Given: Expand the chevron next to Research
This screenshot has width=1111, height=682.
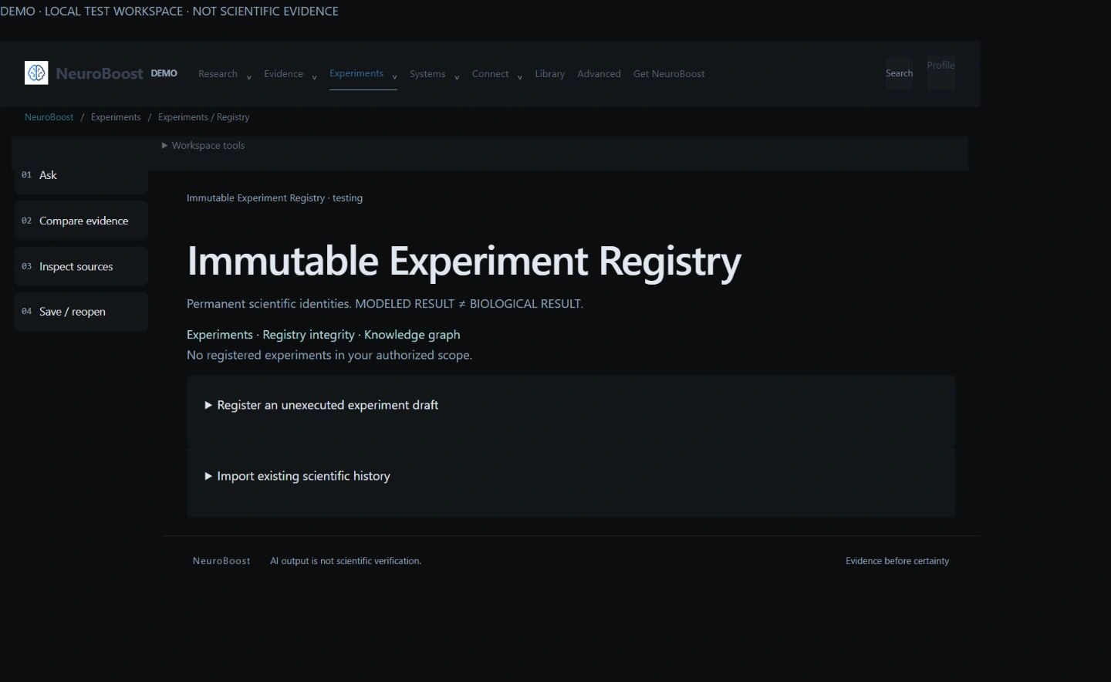Looking at the screenshot, I should 248,77.
